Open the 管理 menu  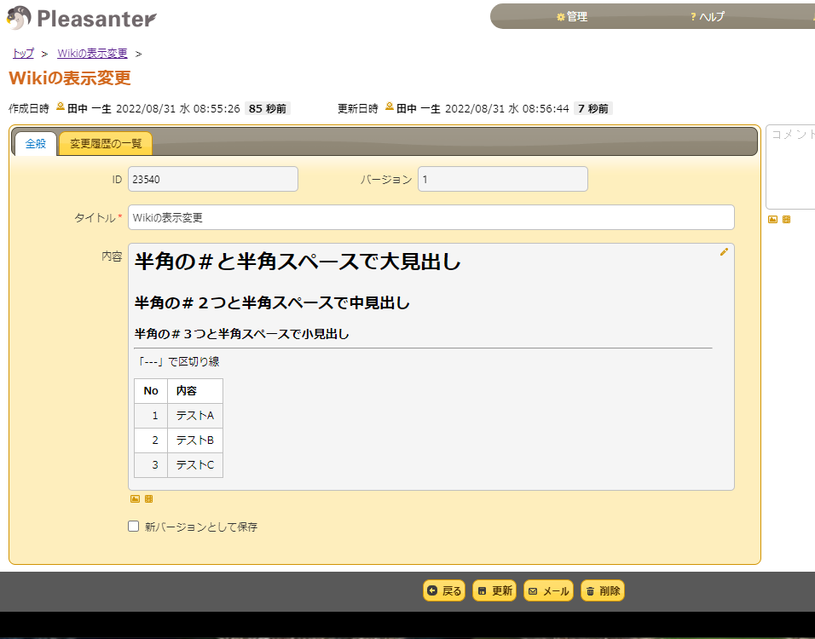tap(572, 17)
